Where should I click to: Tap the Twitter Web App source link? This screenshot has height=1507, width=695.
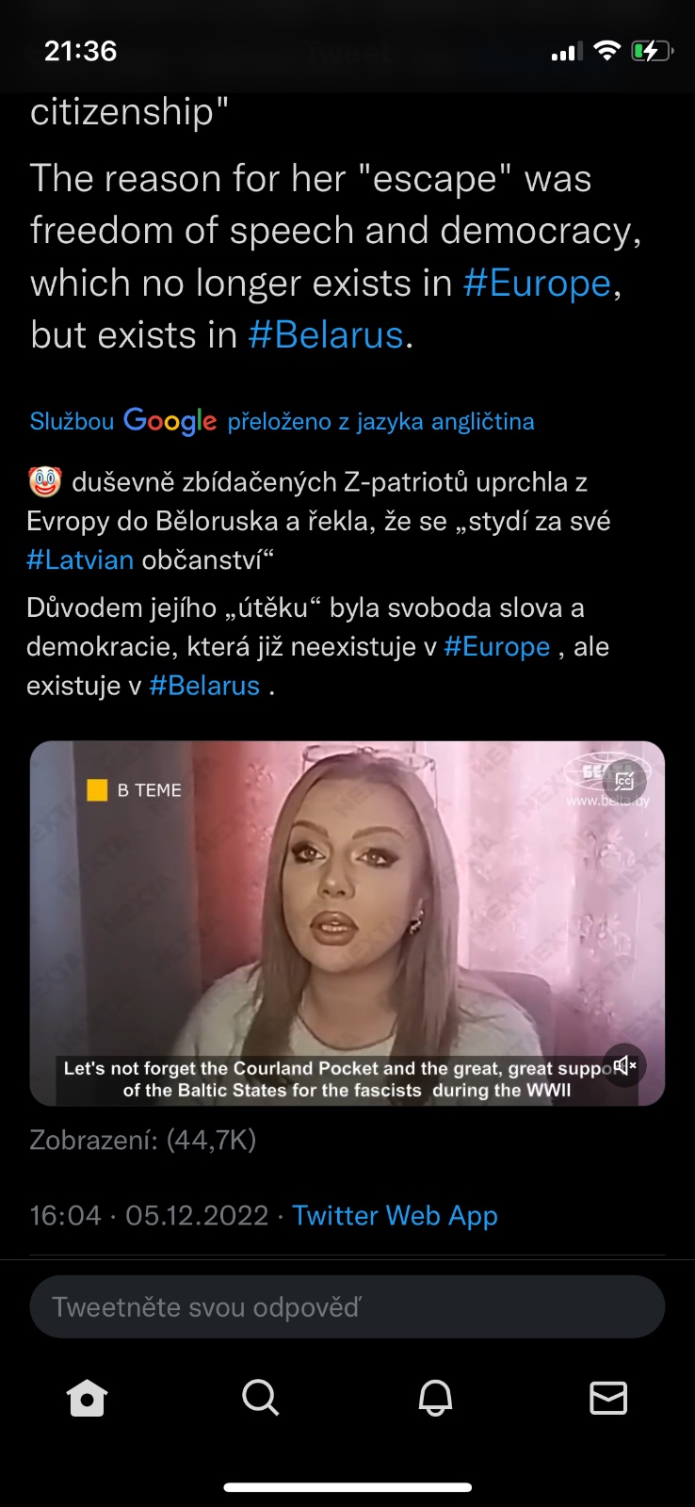click(x=395, y=1216)
